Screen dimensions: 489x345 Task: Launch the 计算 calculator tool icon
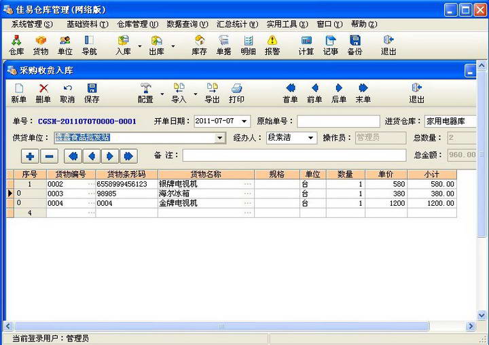coord(306,46)
